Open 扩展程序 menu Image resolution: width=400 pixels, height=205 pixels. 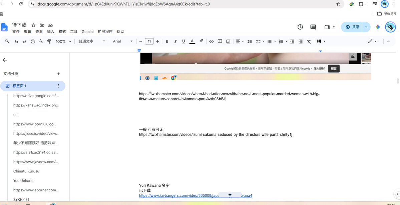(x=105, y=32)
